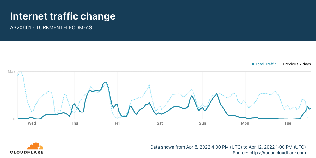Click the Internet traffic change title
This screenshot has height=158, width=316.
tap(63, 16)
